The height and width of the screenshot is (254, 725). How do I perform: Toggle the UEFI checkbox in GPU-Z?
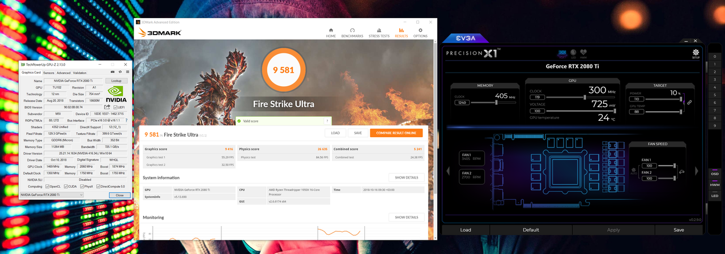[x=116, y=107]
